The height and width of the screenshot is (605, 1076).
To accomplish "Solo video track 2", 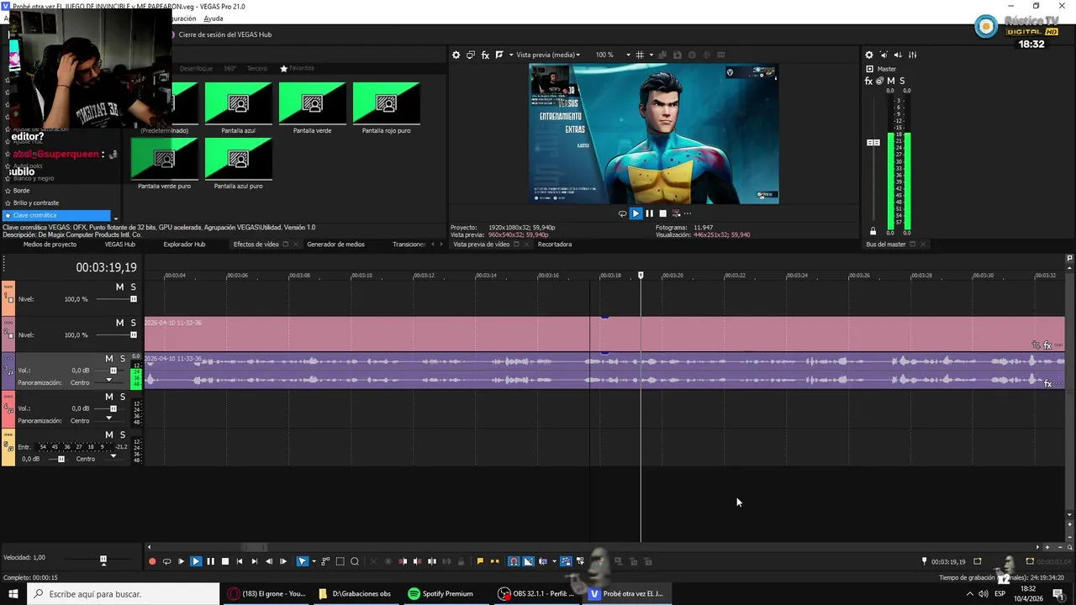I will point(133,323).
